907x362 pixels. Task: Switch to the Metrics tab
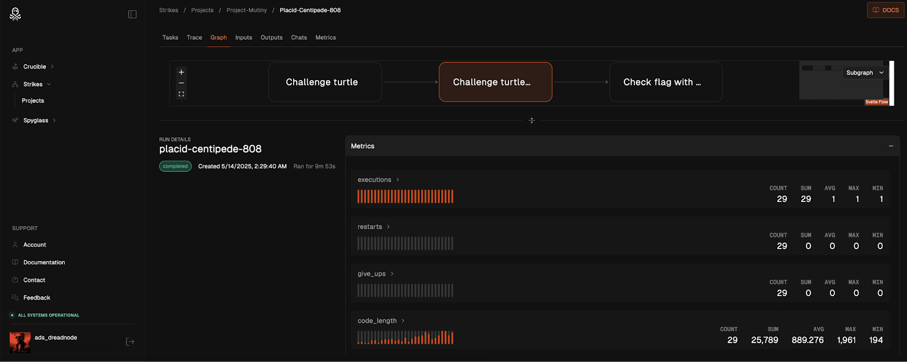point(325,37)
